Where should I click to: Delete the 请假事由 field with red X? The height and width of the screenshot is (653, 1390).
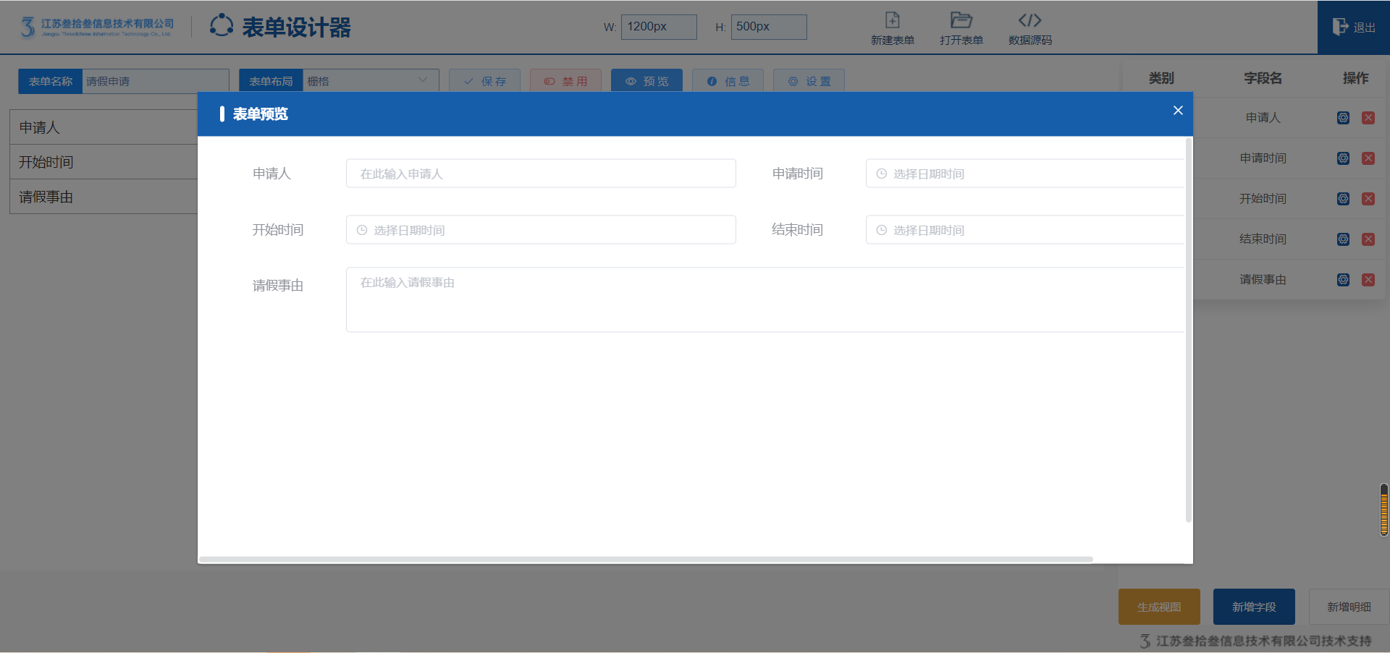click(1368, 280)
